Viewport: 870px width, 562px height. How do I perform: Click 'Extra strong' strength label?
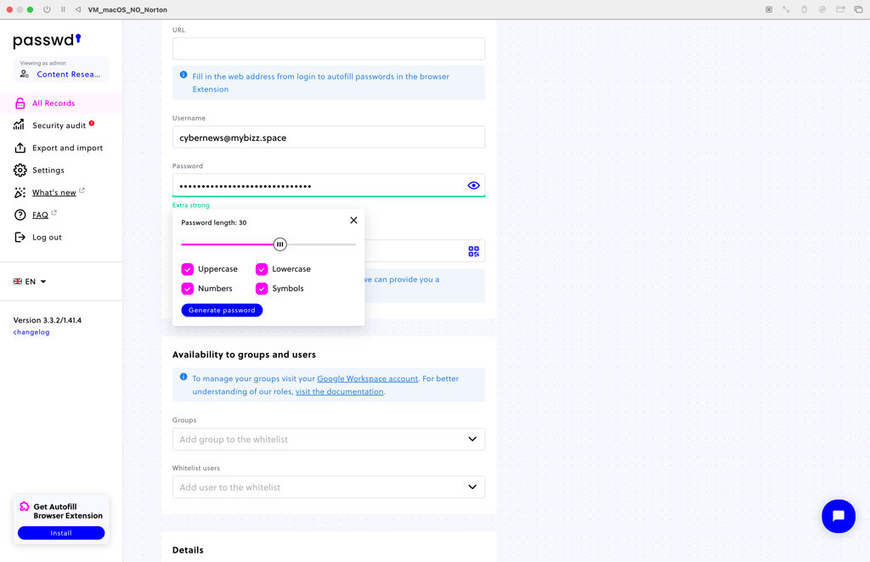point(191,205)
